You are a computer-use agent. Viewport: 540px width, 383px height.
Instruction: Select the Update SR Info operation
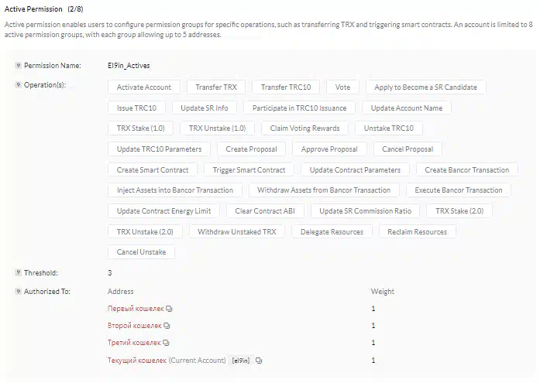205,108
